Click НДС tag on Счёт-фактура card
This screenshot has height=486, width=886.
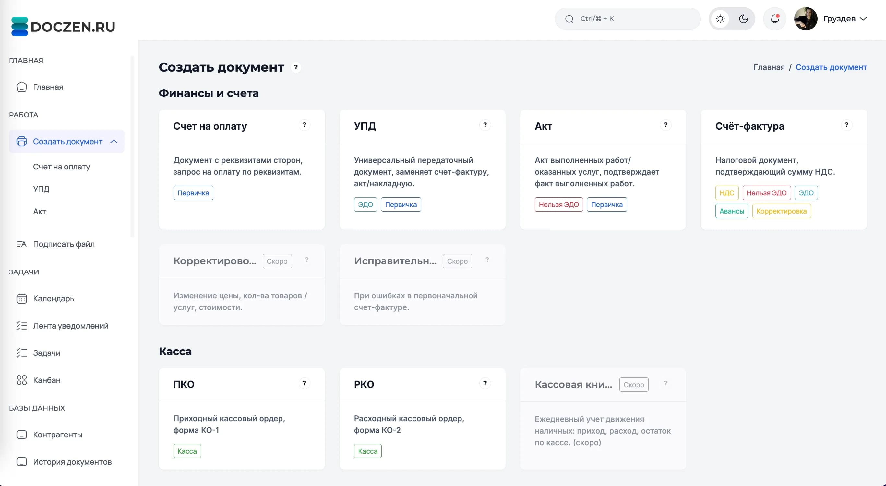[727, 193]
